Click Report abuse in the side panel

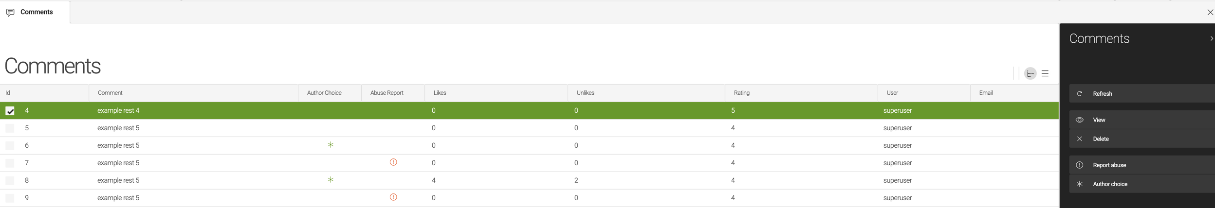click(x=1109, y=165)
